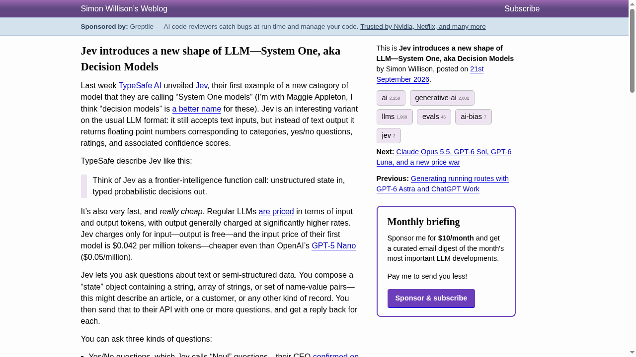Open the 21st September 2026 date link
The width and height of the screenshot is (636, 357).
[430, 74]
